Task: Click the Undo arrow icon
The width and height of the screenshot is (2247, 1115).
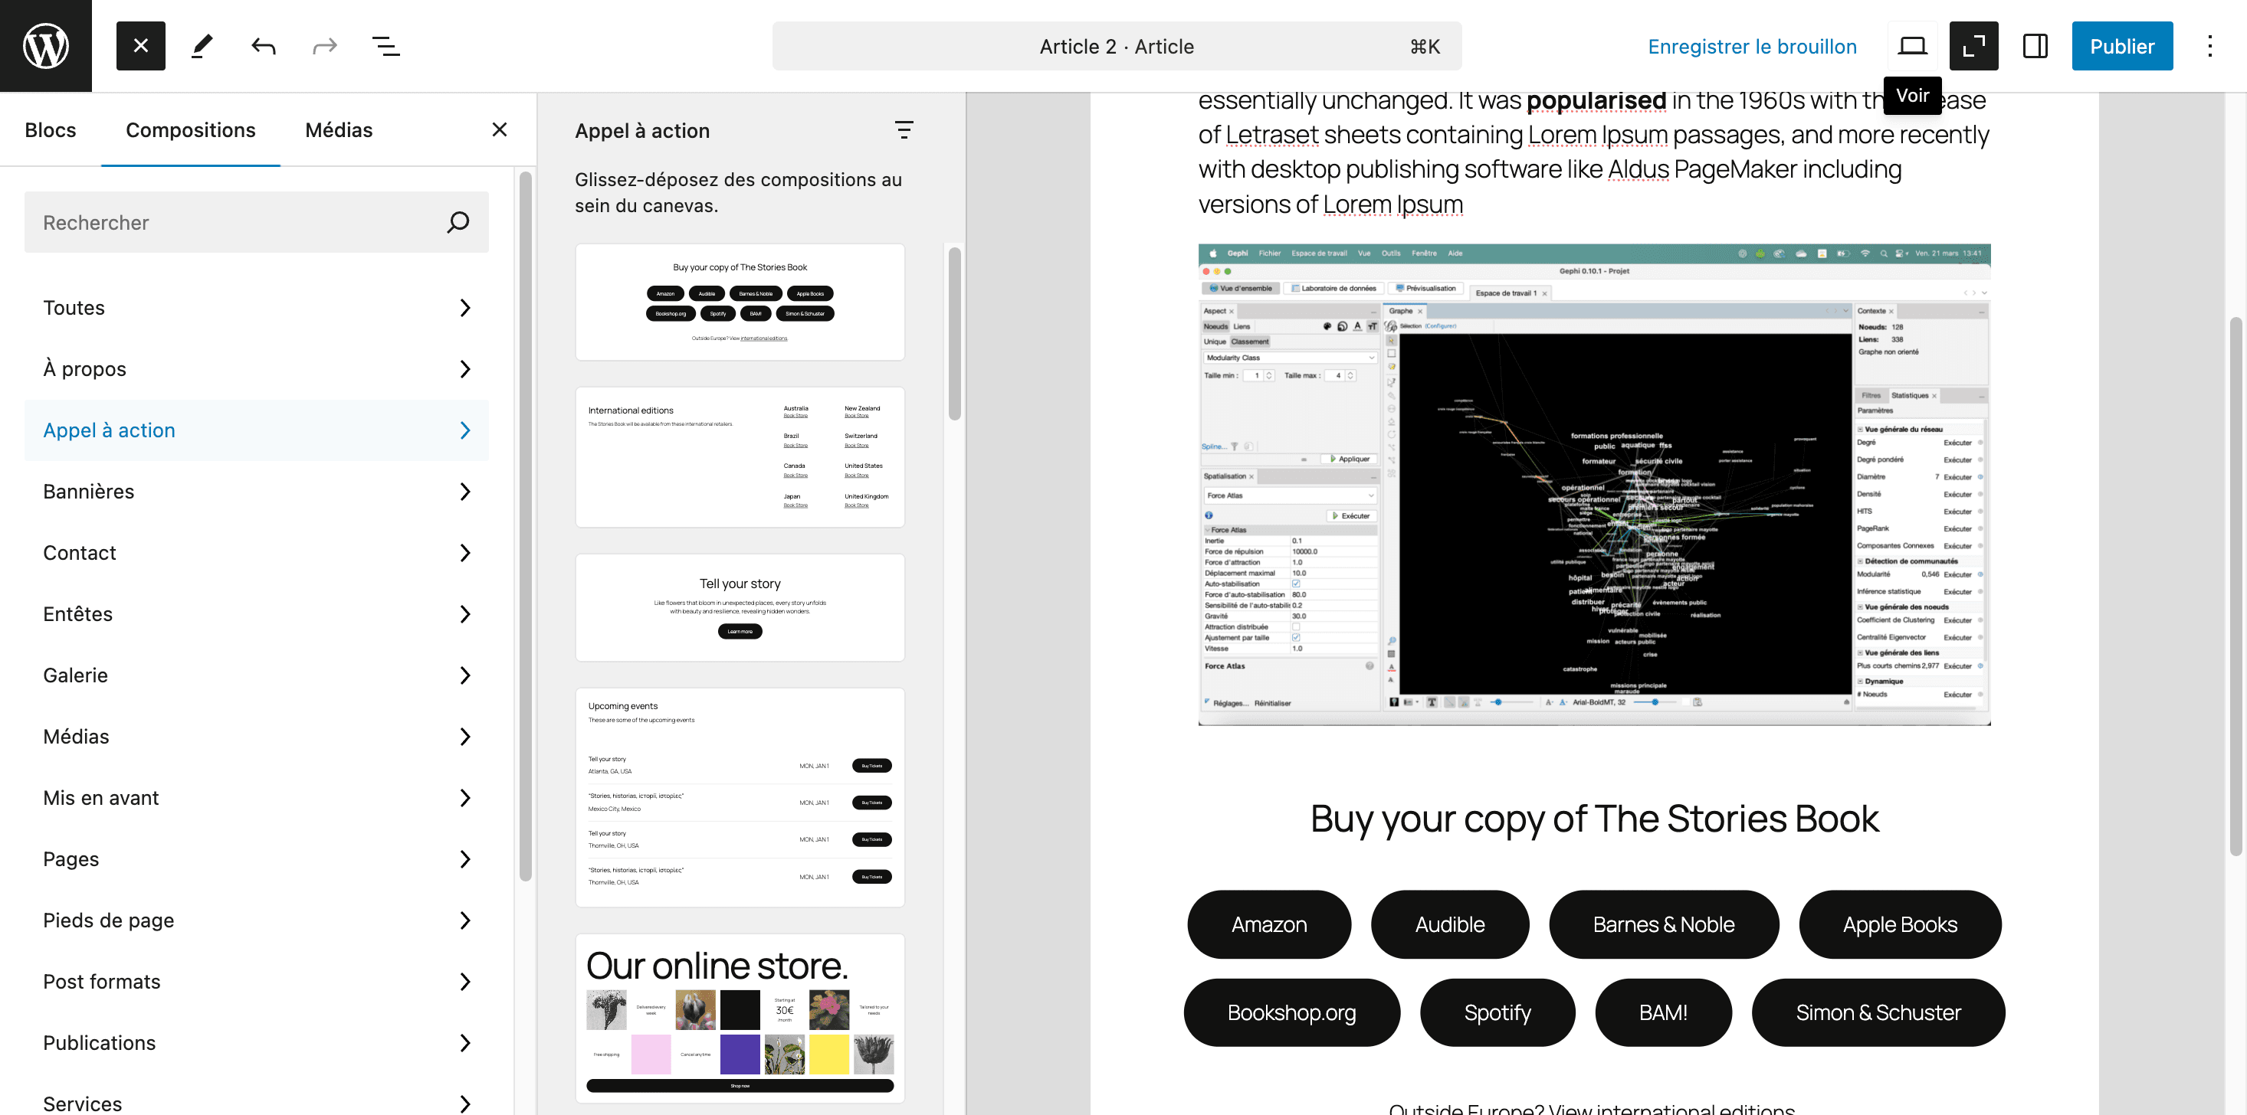Action: [263, 45]
